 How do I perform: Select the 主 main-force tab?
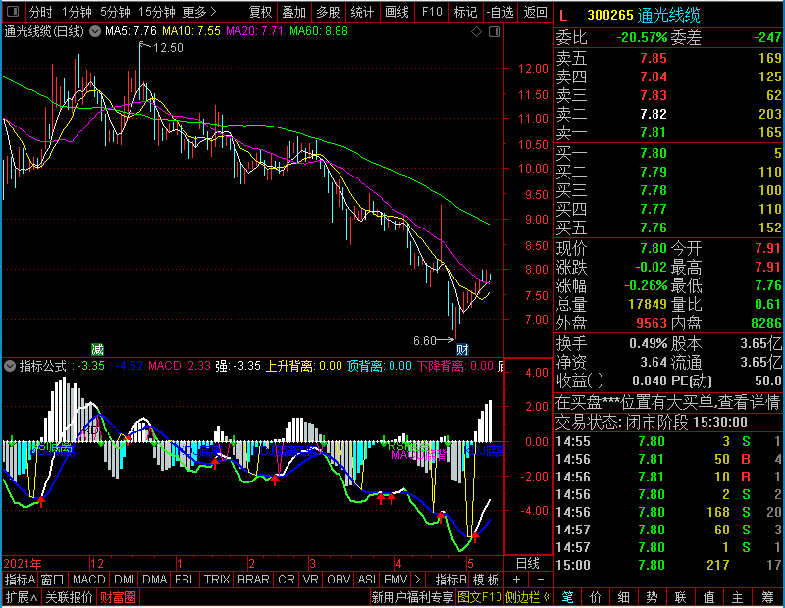737,597
